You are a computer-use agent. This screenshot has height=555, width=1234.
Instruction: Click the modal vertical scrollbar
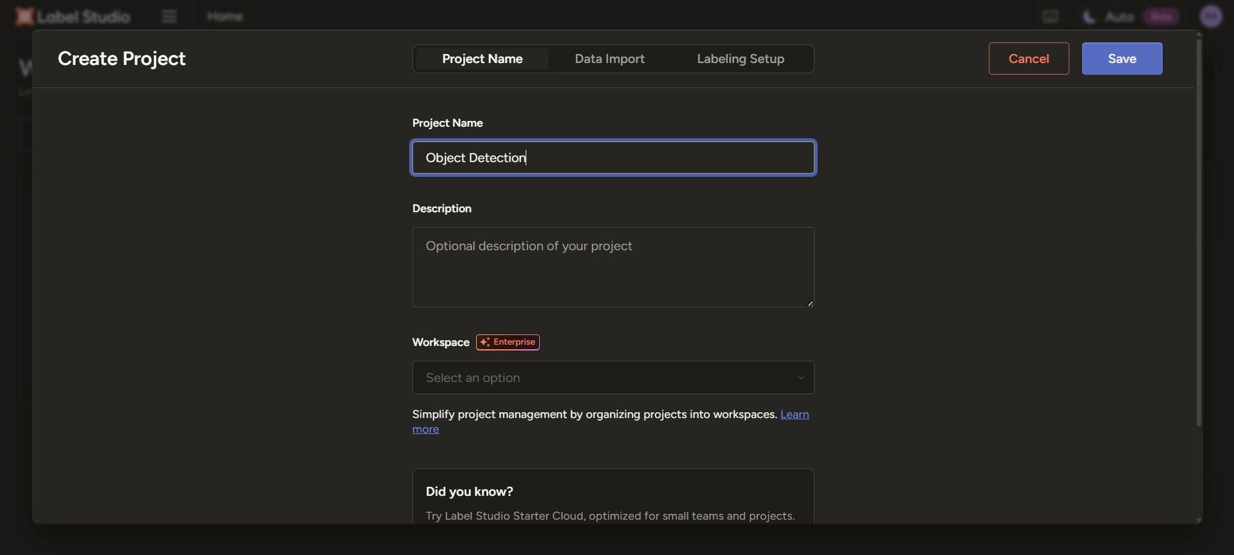[x=1199, y=232]
